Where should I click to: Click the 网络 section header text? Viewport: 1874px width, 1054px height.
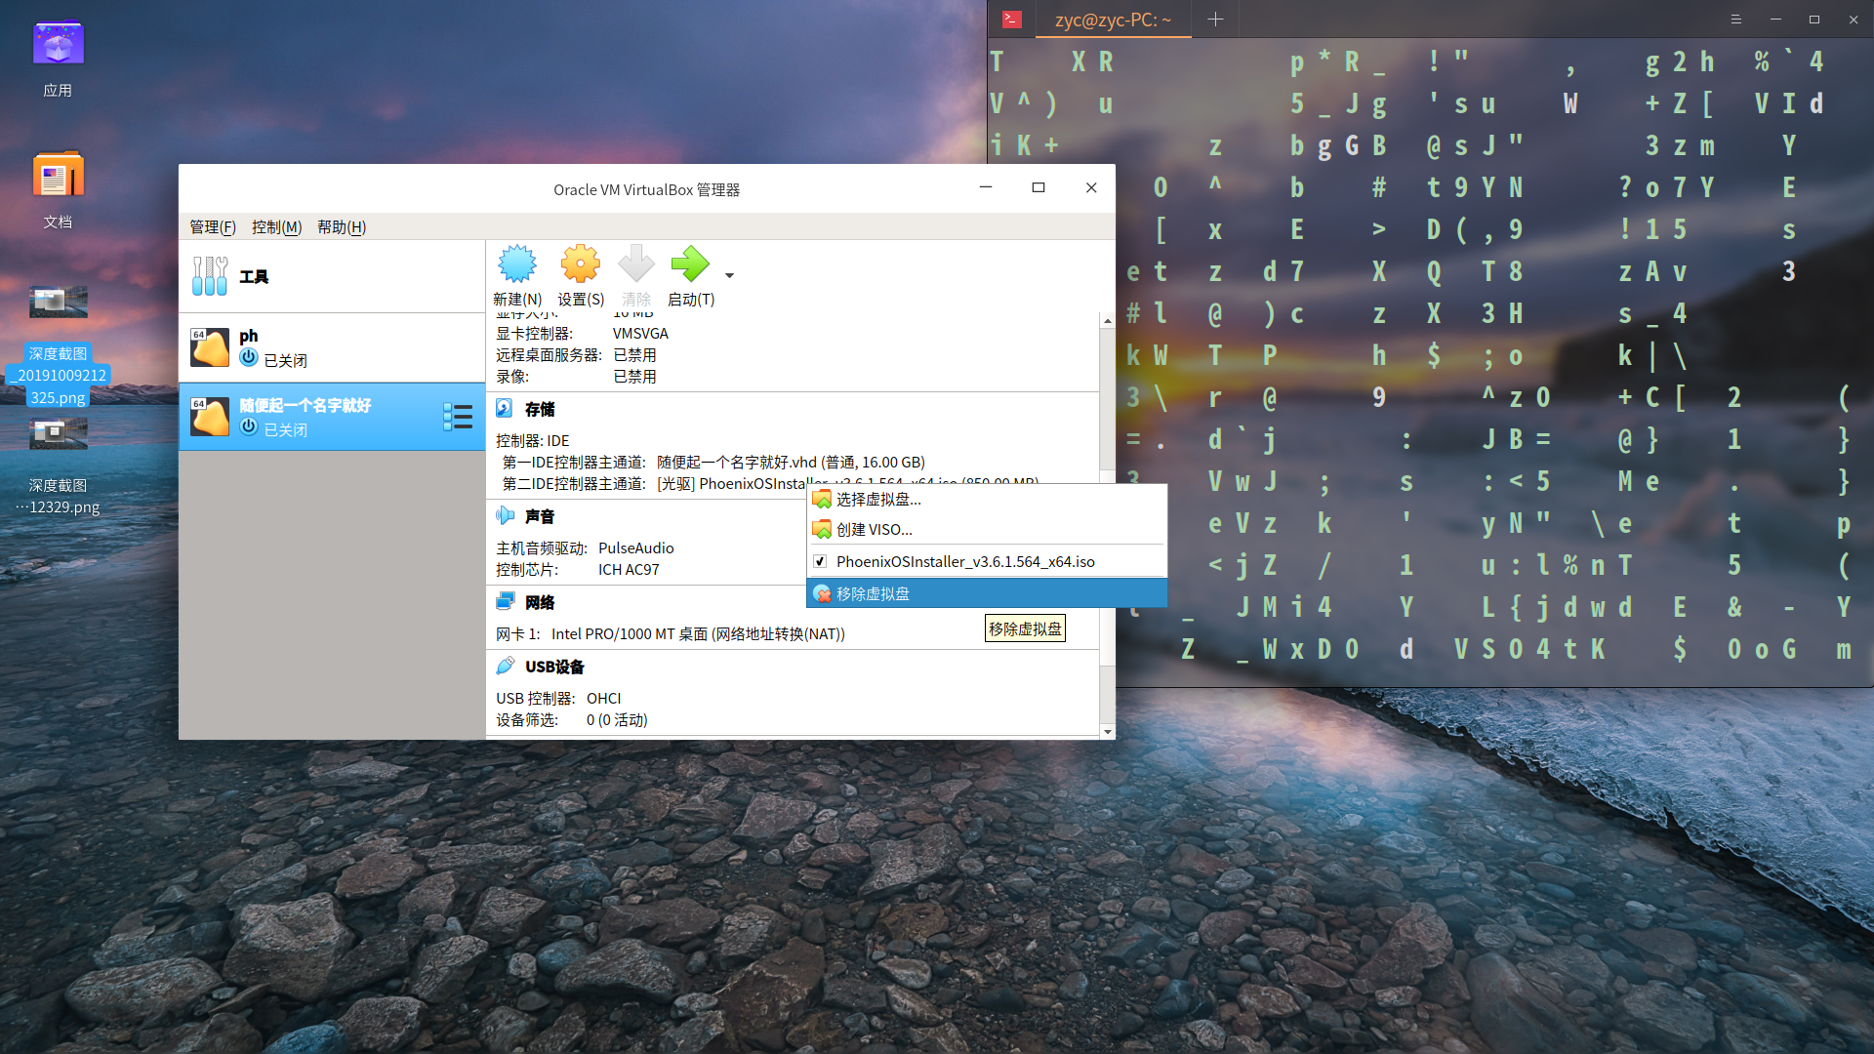[540, 602]
